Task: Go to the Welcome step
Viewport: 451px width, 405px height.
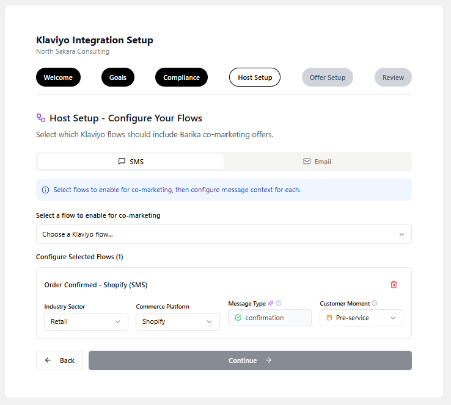Action: (58, 77)
